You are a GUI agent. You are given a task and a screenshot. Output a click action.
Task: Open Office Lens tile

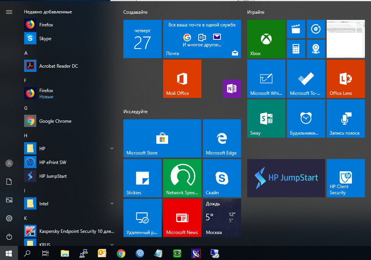(x=345, y=78)
